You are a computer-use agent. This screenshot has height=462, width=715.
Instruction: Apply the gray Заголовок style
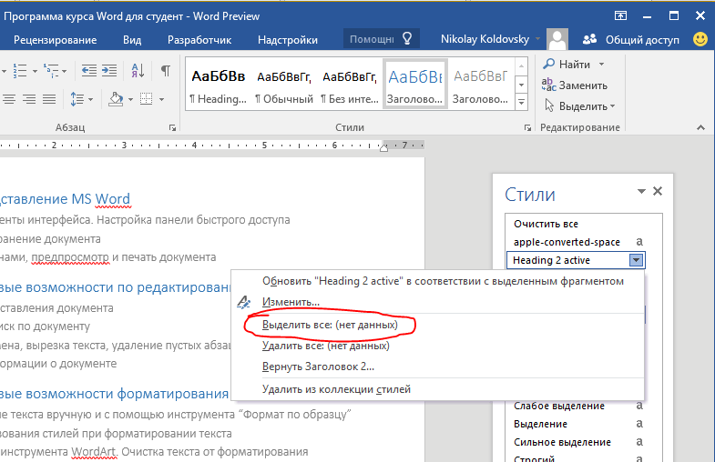480,85
